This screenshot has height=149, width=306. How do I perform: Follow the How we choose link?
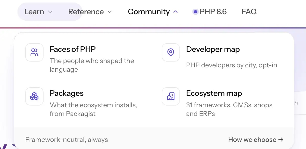coord(256,140)
